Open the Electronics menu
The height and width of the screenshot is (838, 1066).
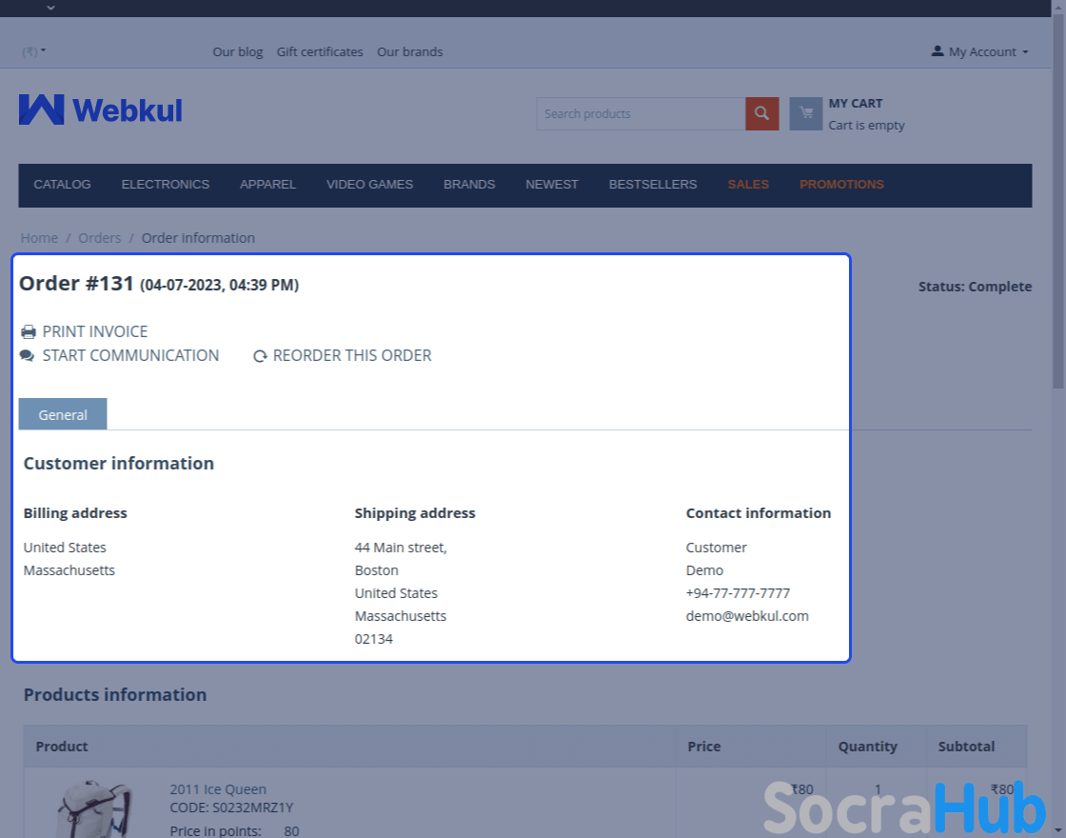point(165,185)
